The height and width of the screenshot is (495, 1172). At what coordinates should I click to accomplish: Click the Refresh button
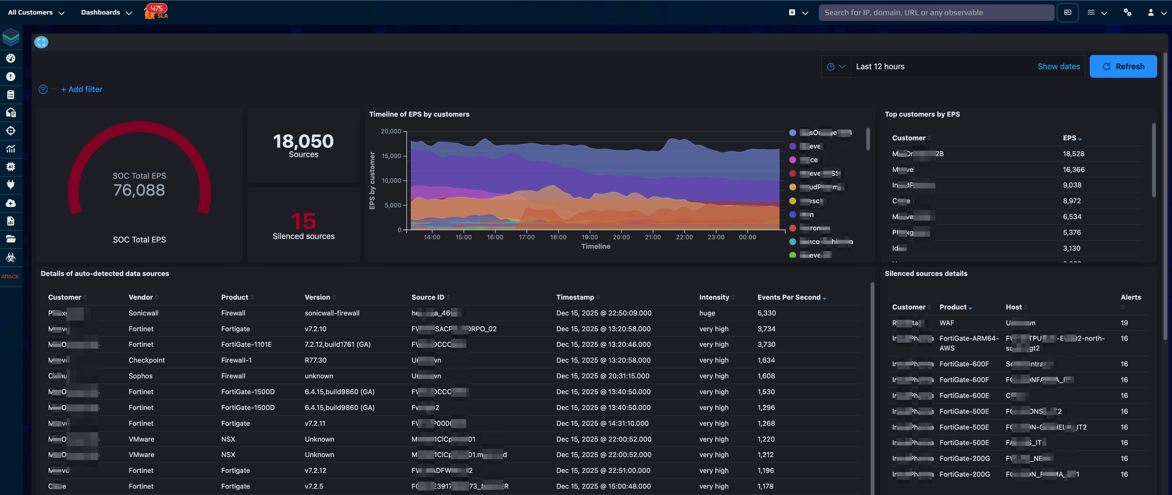(x=1123, y=67)
